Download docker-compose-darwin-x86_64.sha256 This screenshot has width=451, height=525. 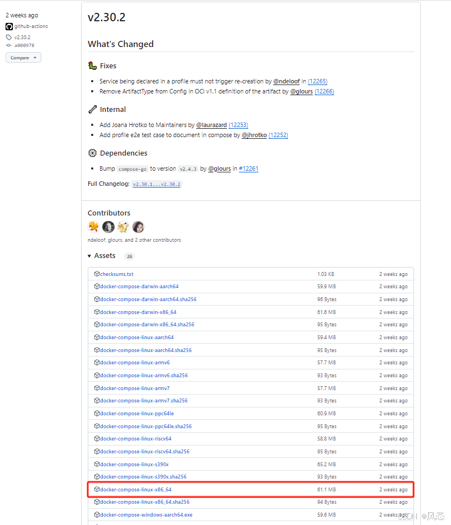[147, 325]
